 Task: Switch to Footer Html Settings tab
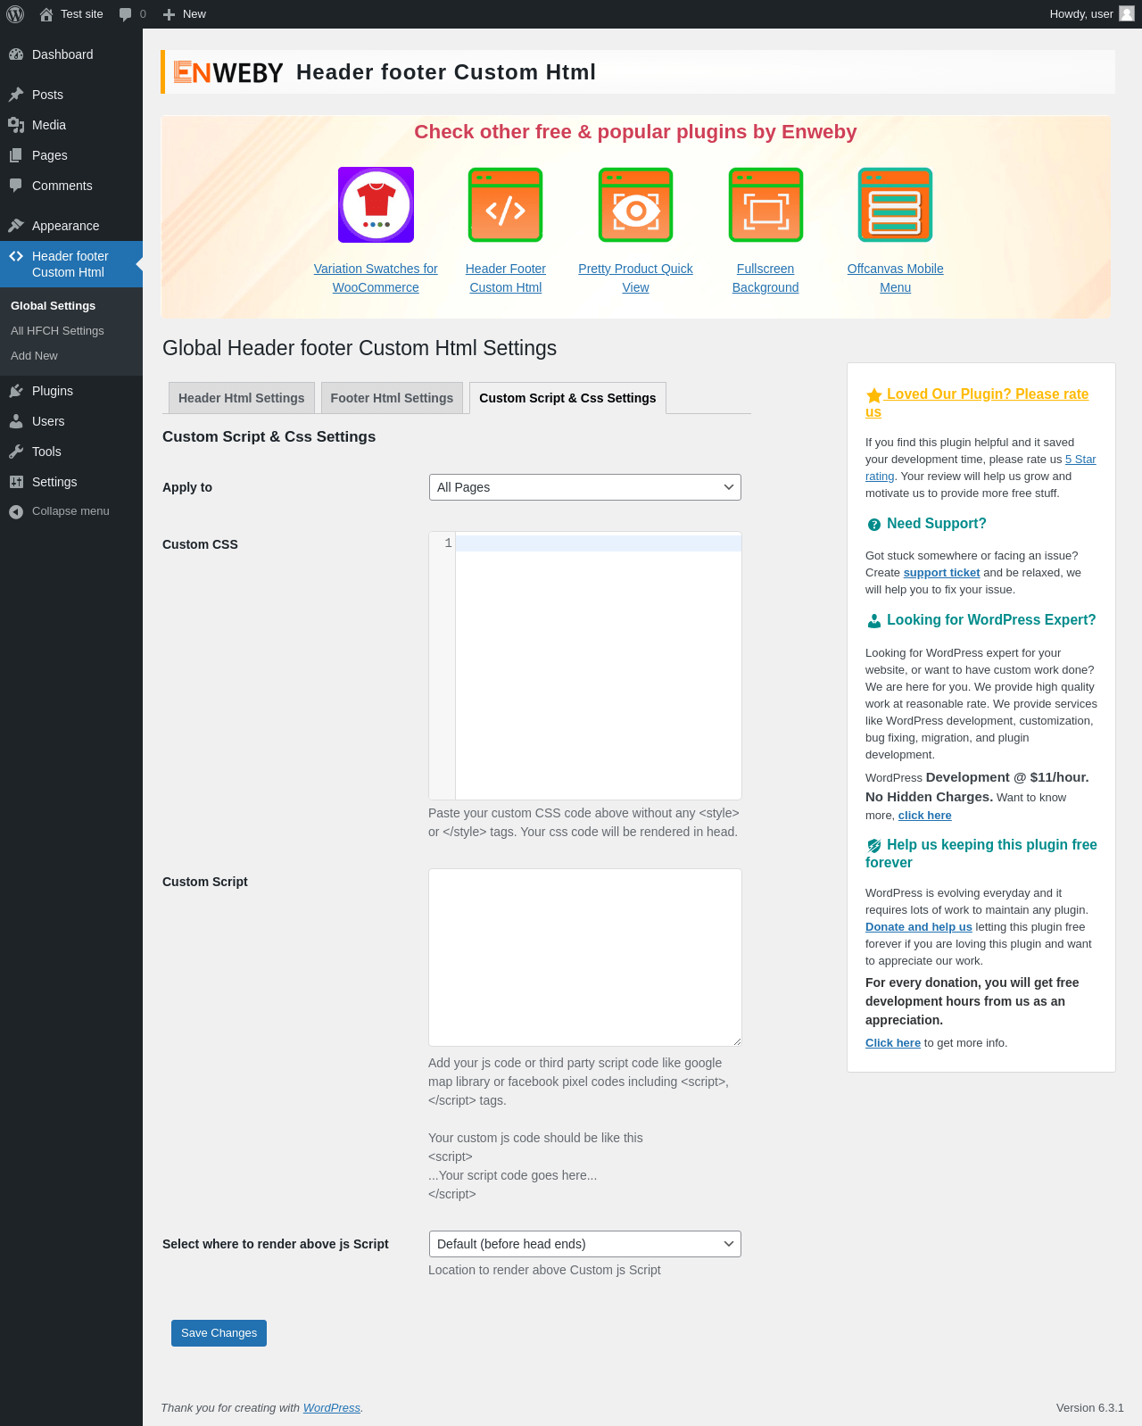[x=392, y=398]
